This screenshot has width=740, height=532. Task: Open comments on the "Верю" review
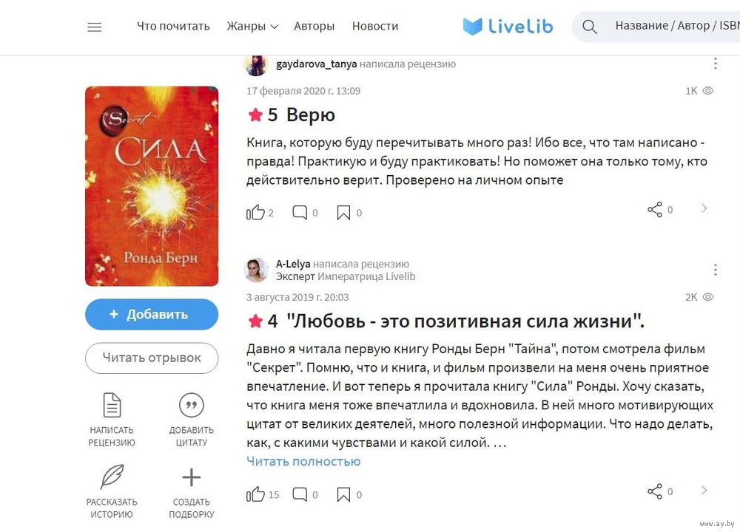coord(300,213)
